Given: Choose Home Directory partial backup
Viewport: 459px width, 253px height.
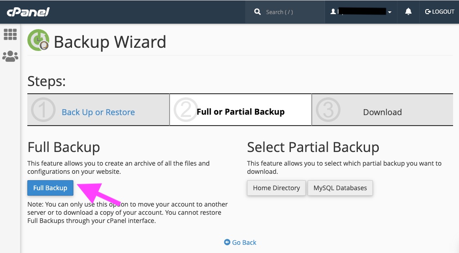Looking at the screenshot, I should 276,188.
